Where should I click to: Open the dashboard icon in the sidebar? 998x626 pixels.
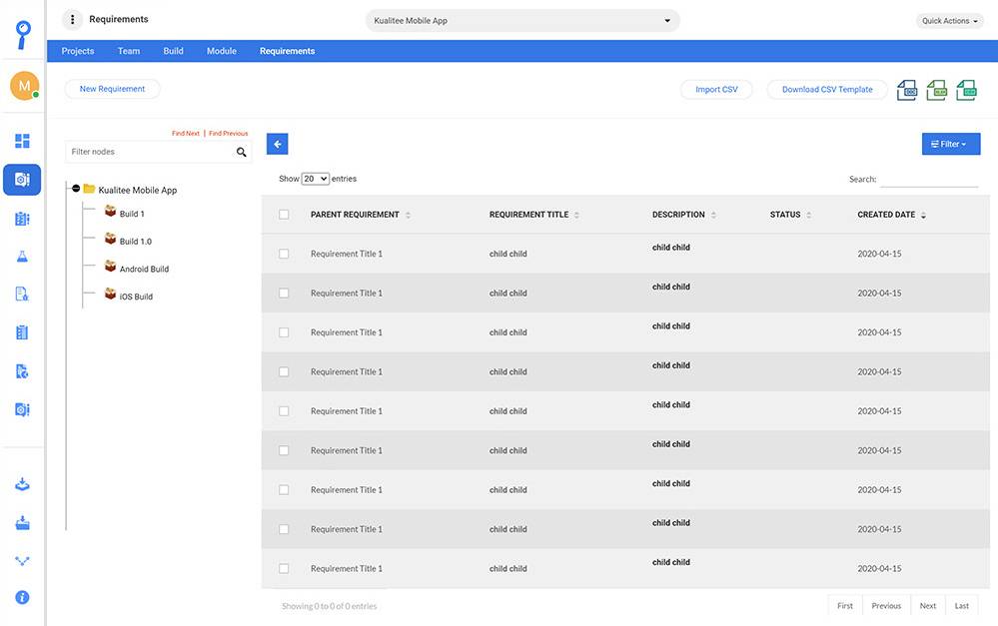pyautogui.click(x=22, y=141)
